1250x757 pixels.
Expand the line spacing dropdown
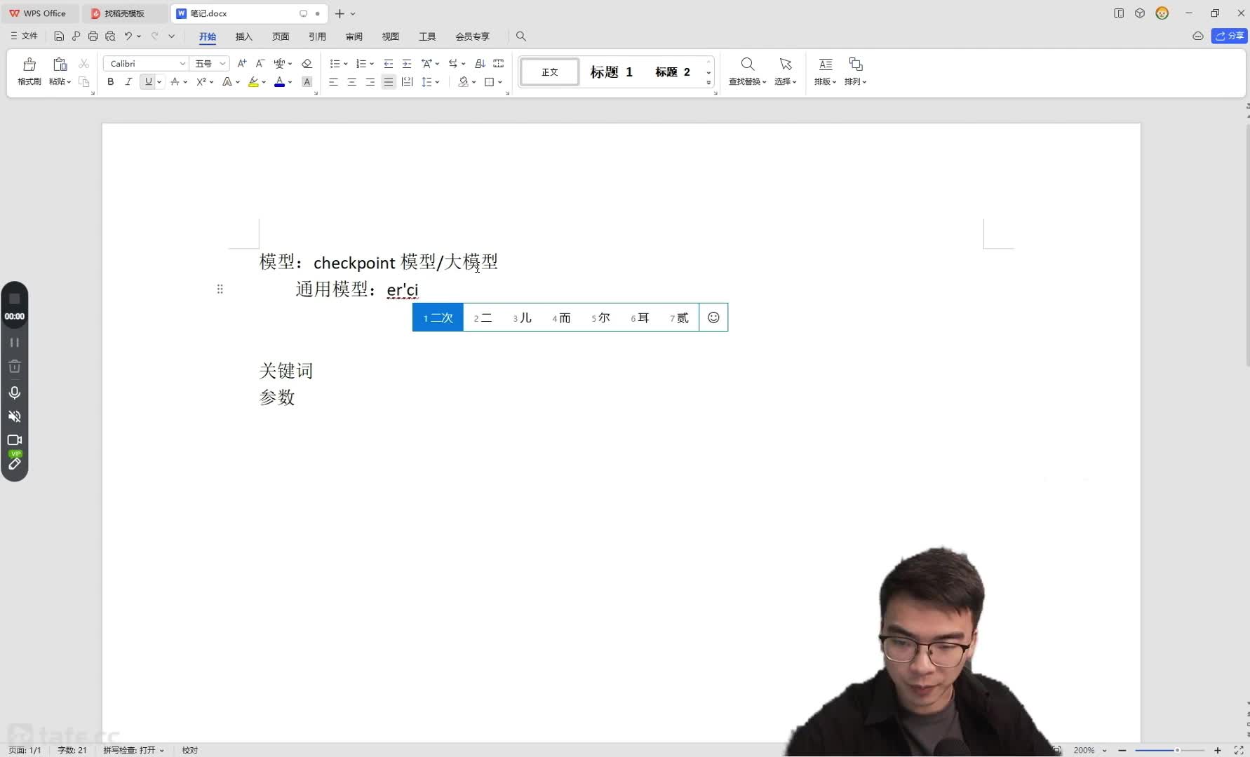(437, 82)
